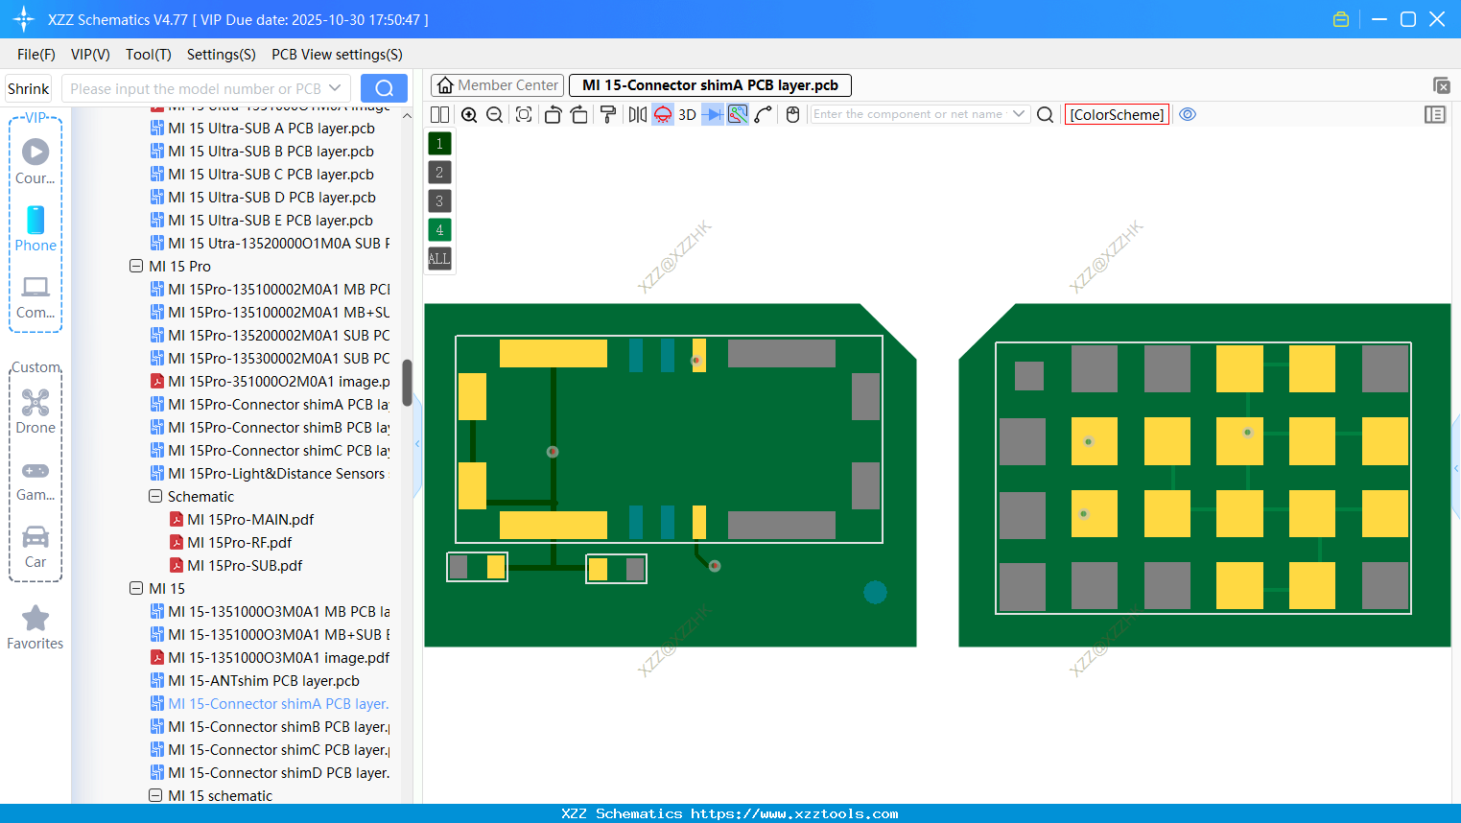The height and width of the screenshot is (823, 1461).
Task: Open the VIP Course sidebar item
Action: tap(35, 161)
